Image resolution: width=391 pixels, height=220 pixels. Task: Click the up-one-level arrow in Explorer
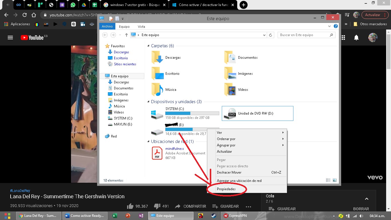pyautogui.click(x=126, y=35)
